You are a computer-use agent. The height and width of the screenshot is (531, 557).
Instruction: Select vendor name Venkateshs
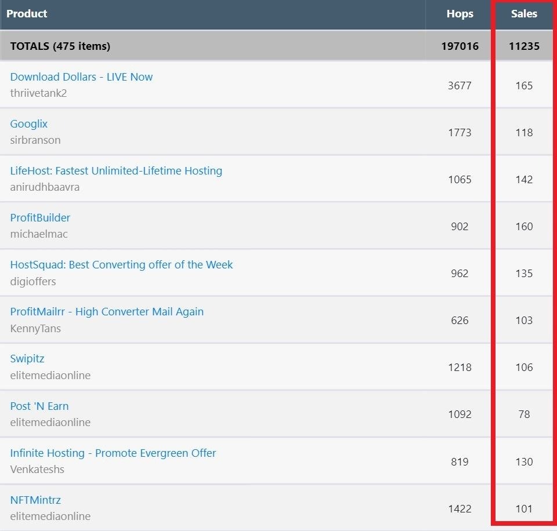[x=37, y=469]
